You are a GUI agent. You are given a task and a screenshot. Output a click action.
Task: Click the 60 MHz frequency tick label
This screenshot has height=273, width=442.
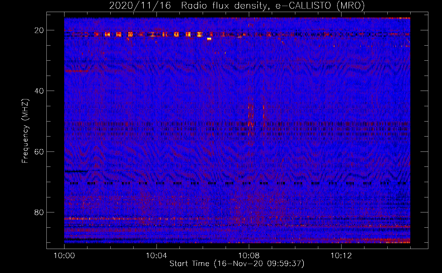point(39,152)
